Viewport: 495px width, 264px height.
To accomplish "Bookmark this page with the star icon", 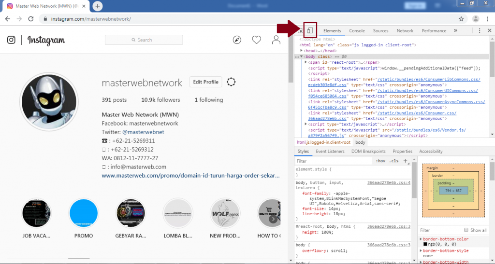I will pyautogui.click(x=461, y=19).
